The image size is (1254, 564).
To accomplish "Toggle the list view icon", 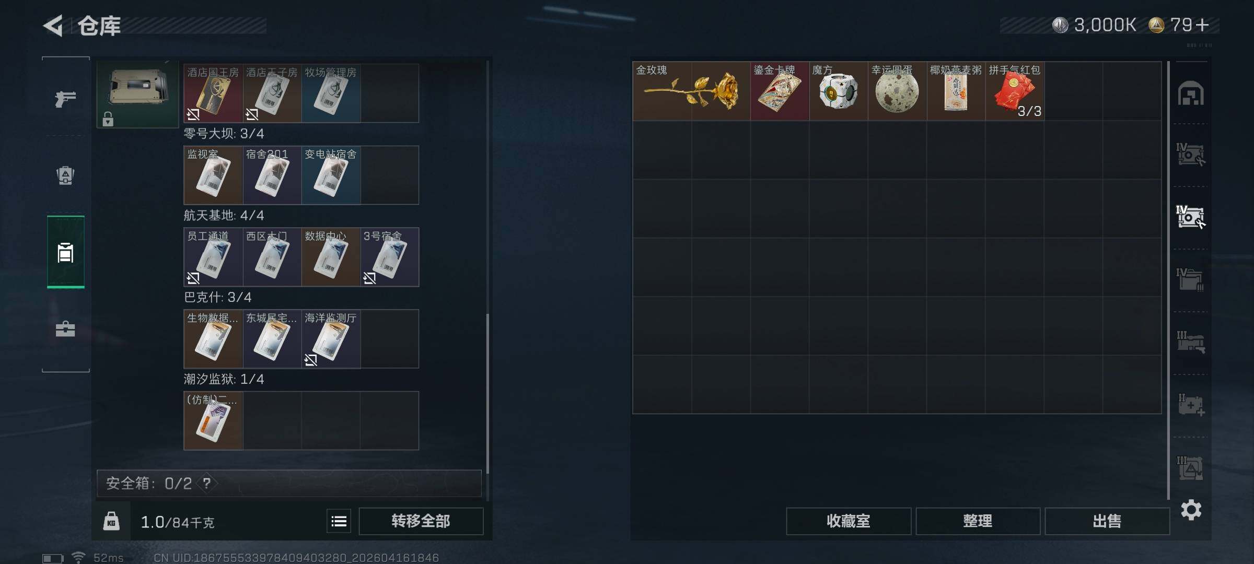I will (x=339, y=521).
